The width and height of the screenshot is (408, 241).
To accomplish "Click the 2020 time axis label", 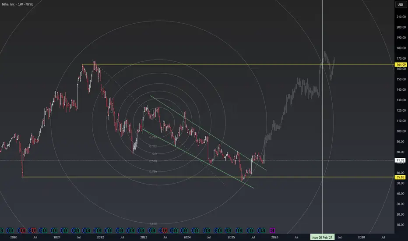I will pyautogui.click(x=14, y=237).
